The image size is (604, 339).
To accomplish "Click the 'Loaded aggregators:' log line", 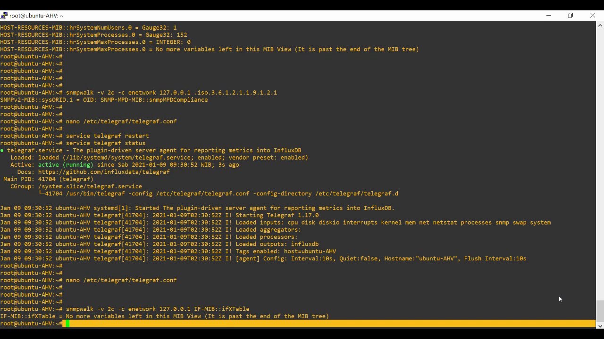I will [151, 230].
